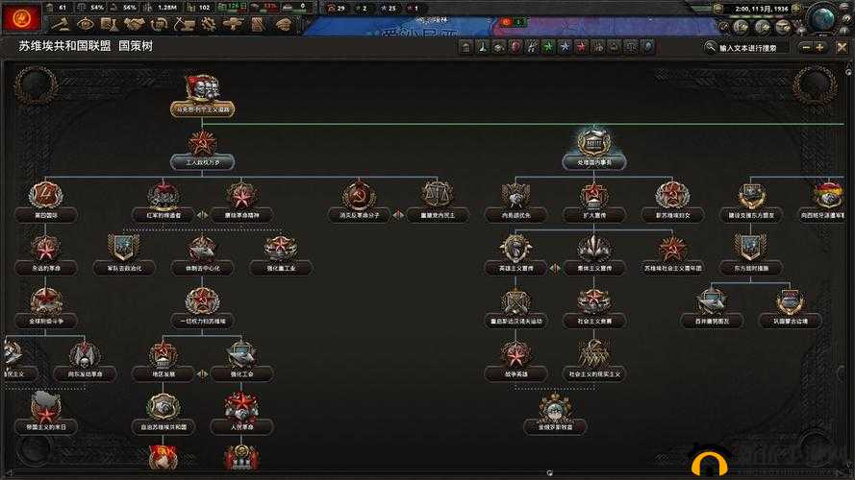Toggle the blue star focus filter
Viewport: 855px width, 480px height.
(565, 47)
